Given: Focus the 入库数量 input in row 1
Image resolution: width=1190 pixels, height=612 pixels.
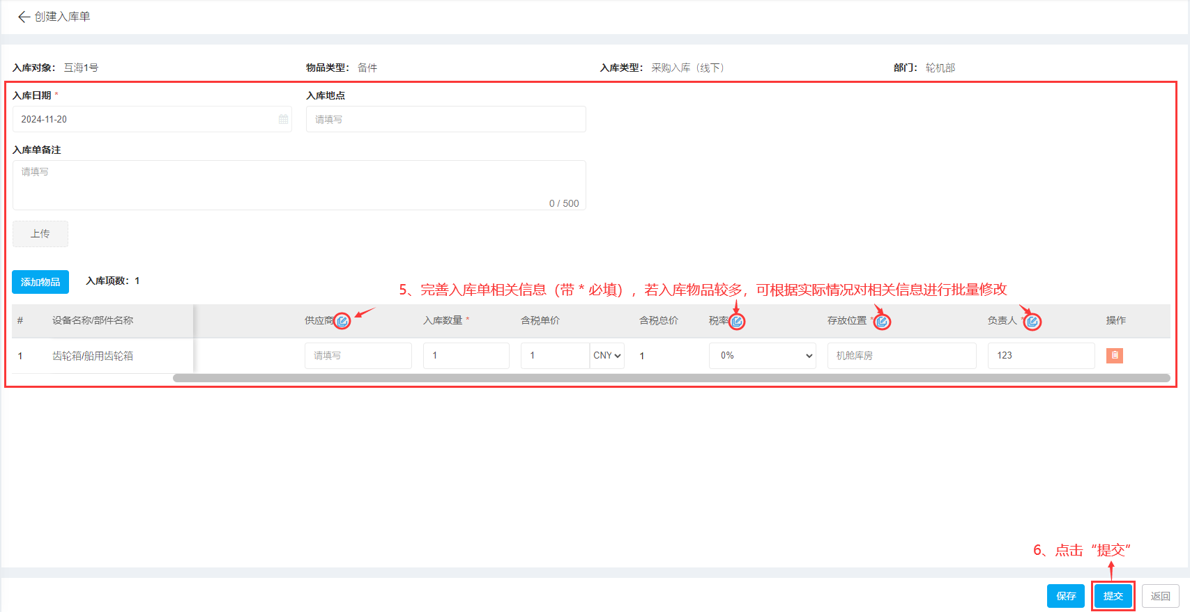Looking at the screenshot, I should click(x=466, y=355).
